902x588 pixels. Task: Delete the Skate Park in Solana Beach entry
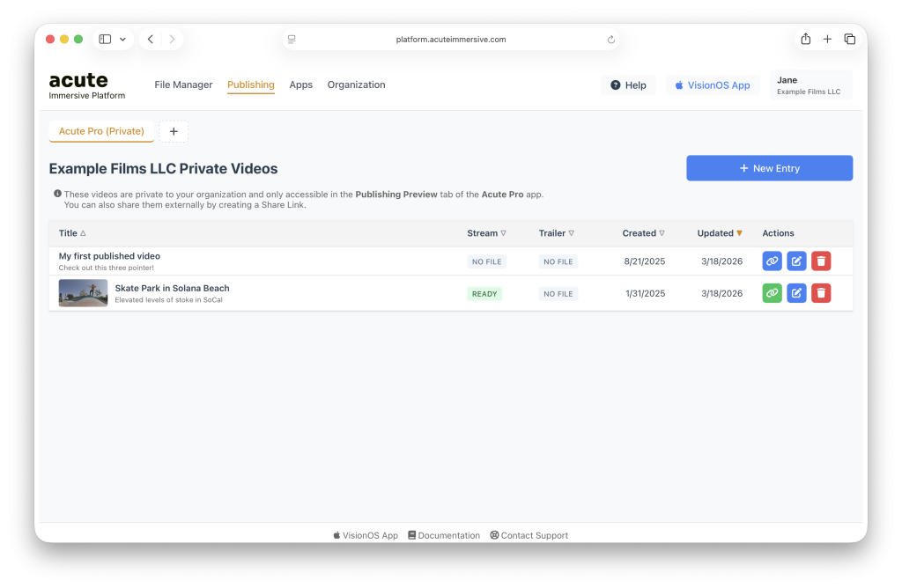(x=821, y=293)
